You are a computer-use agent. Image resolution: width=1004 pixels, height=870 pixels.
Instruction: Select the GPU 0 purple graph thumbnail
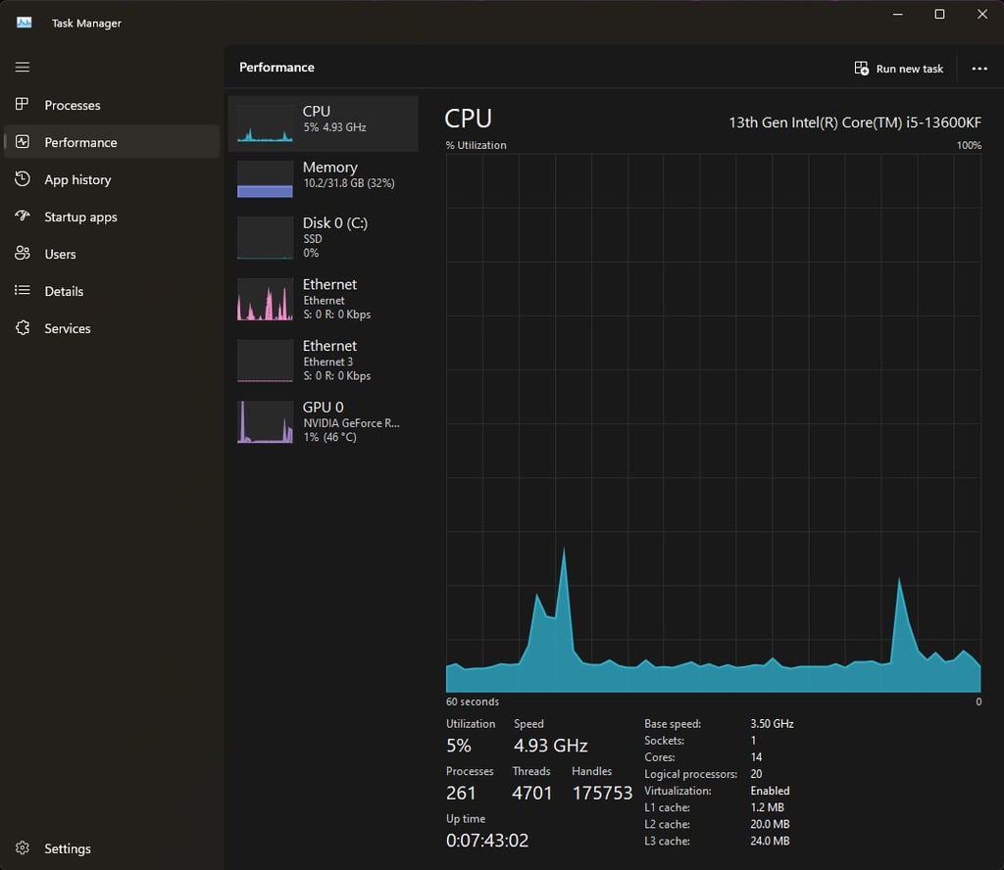tap(265, 421)
